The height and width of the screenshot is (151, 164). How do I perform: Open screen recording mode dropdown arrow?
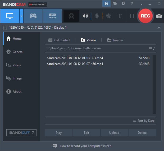[x=21, y=16]
